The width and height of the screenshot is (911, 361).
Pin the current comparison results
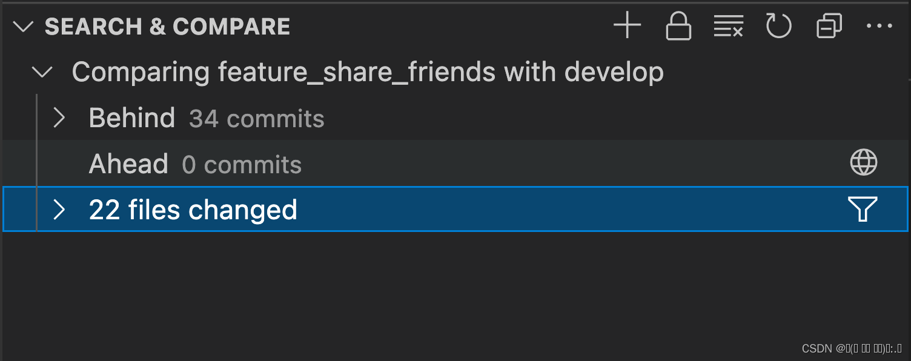(678, 25)
